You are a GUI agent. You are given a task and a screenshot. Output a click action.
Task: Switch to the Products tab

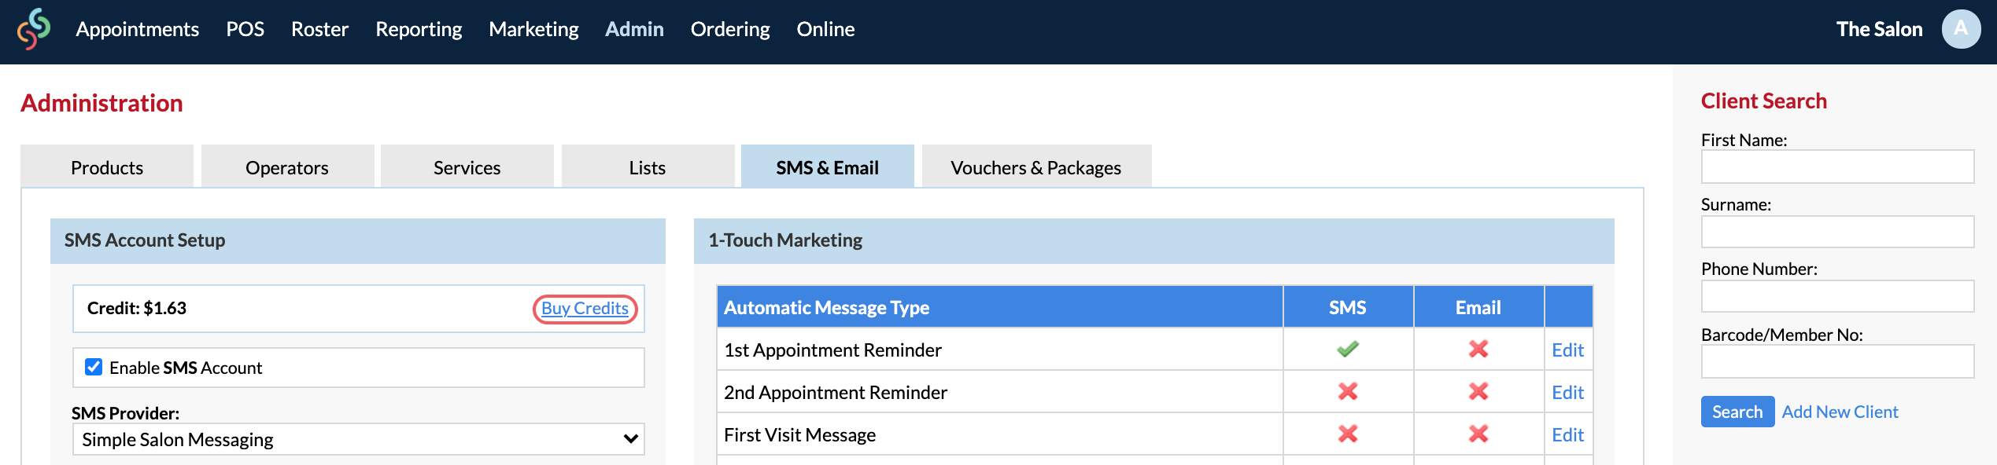[x=107, y=167]
